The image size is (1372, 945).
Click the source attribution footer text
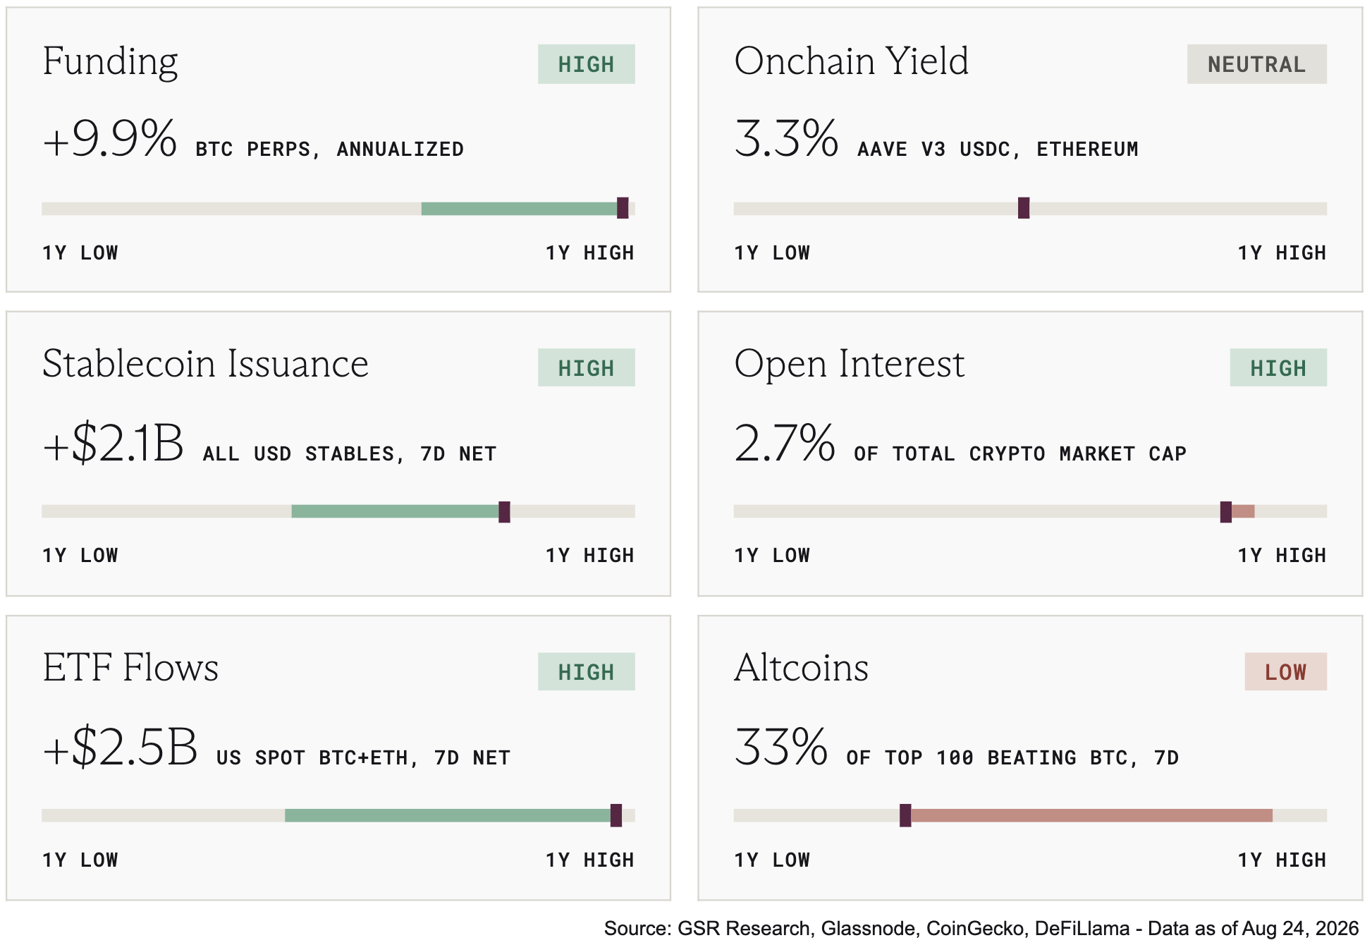pyautogui.click(x=981, y=928)
